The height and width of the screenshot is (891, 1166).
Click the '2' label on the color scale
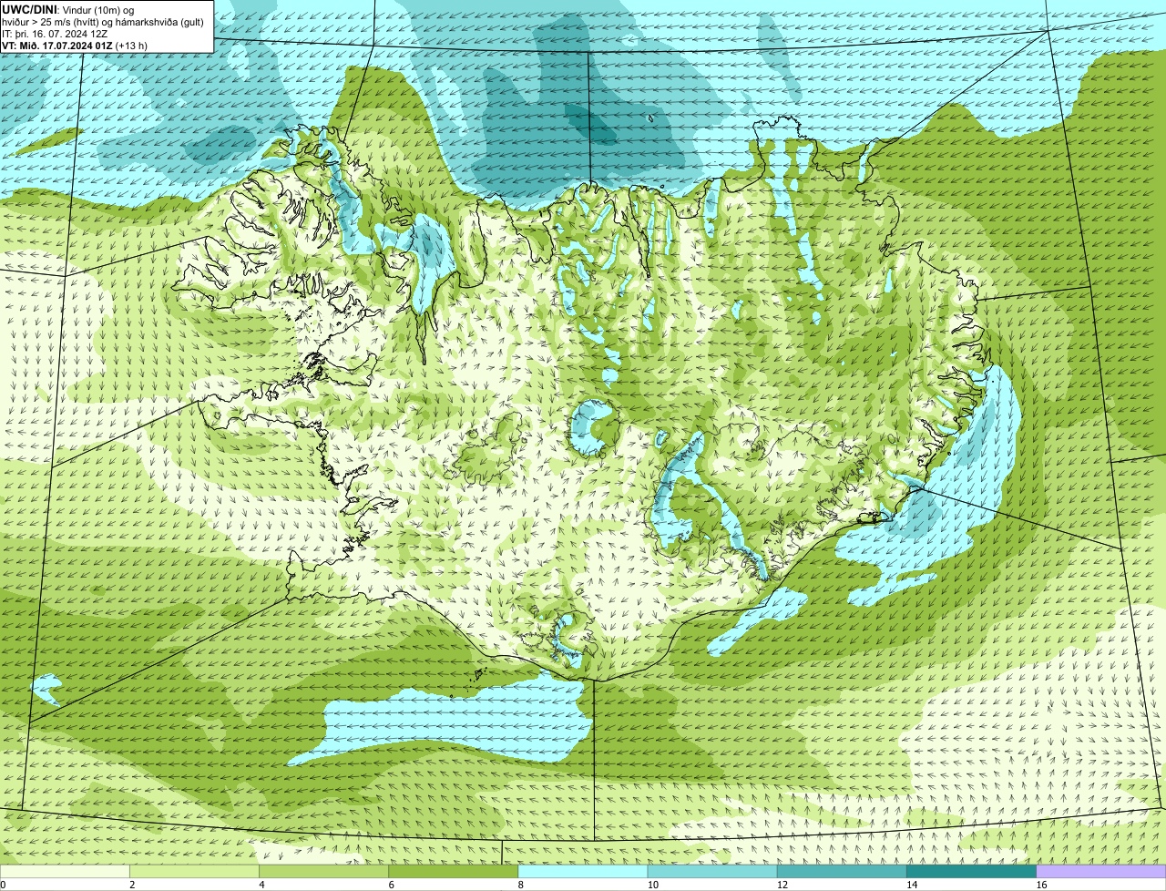[x=132, y=885]
